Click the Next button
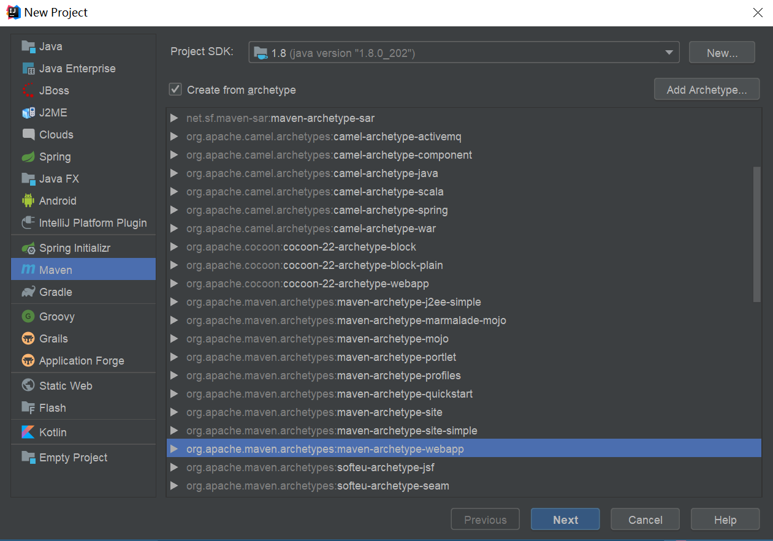Screen dimensions: 773x541 565,520
